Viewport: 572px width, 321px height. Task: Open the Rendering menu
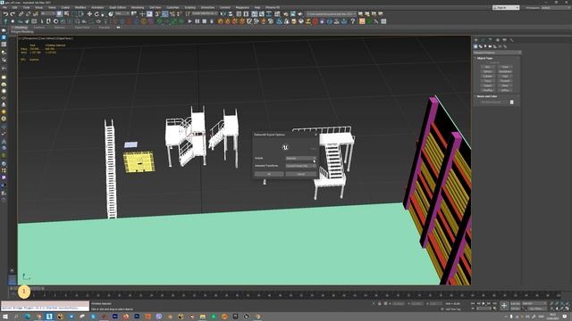coord(138,7)
